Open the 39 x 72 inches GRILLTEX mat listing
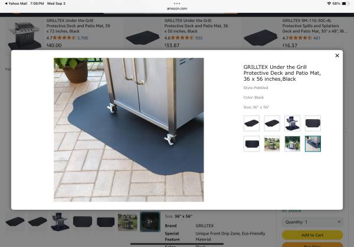The height and width of the screenshot is (247, 354). [78, 26]
